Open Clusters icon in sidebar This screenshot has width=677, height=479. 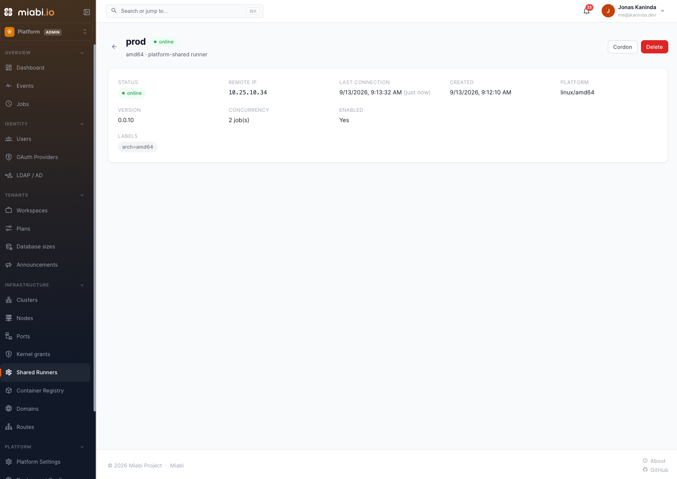(x=9, y=300)
